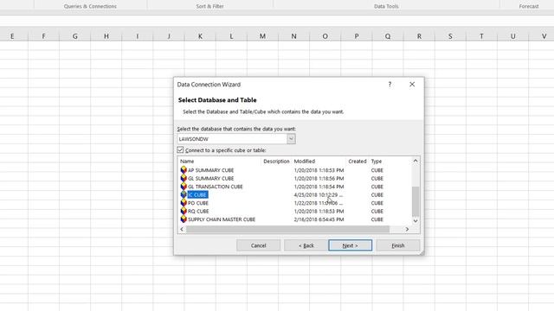Image resolution: width=554 pixels, height=311 pixels.
Task: Click the SUPPLY CHAIN modified date 2/16/2018
Action: point(319,219)
